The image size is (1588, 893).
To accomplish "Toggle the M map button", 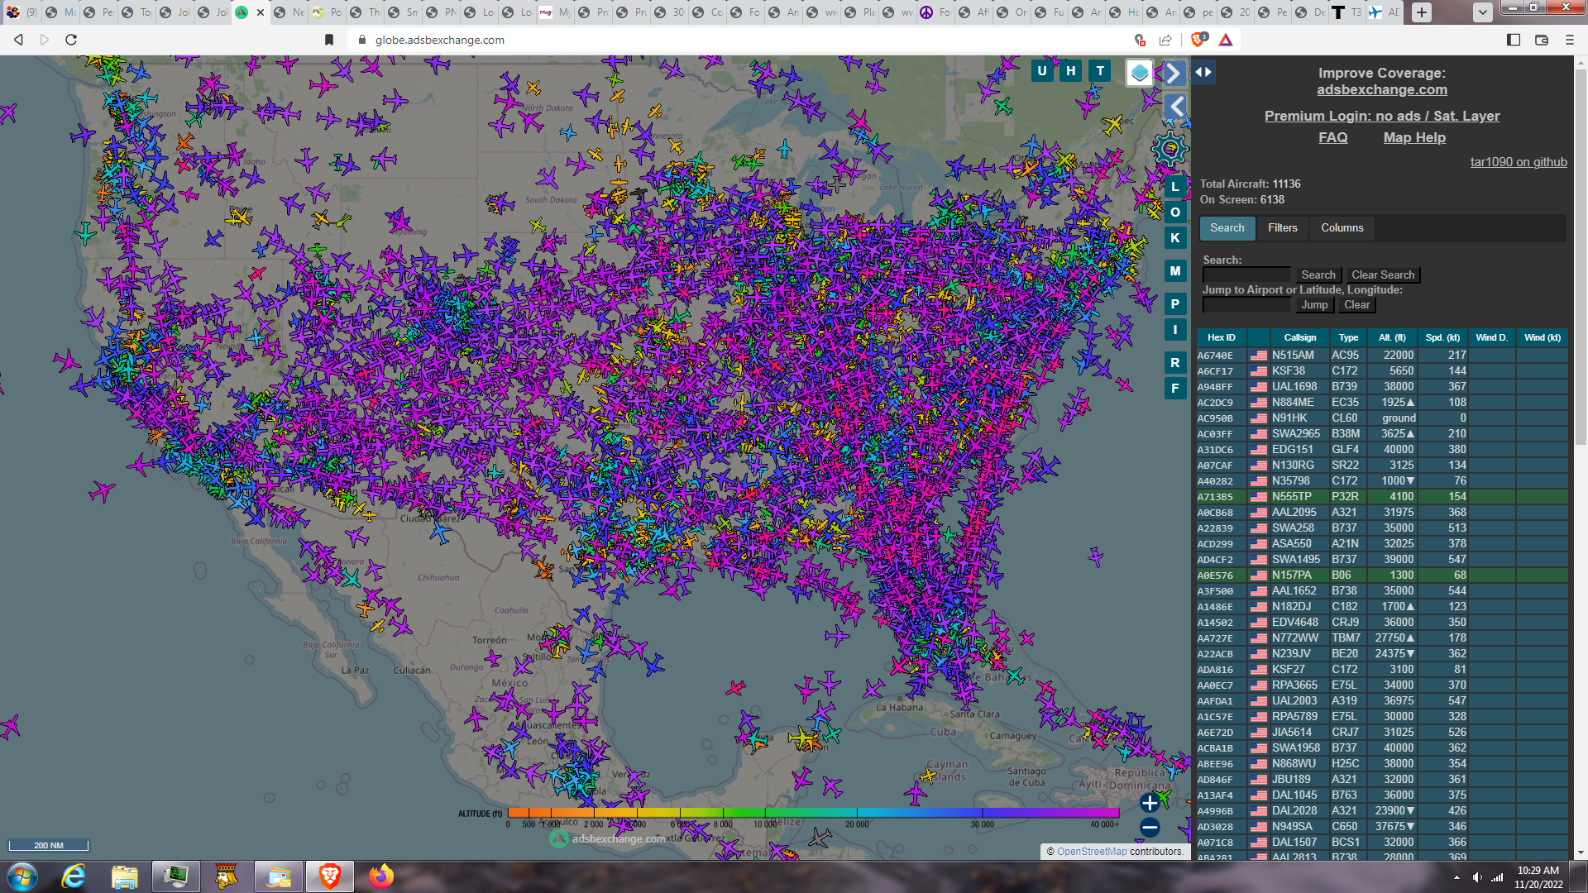I will tap(1175, 271).
